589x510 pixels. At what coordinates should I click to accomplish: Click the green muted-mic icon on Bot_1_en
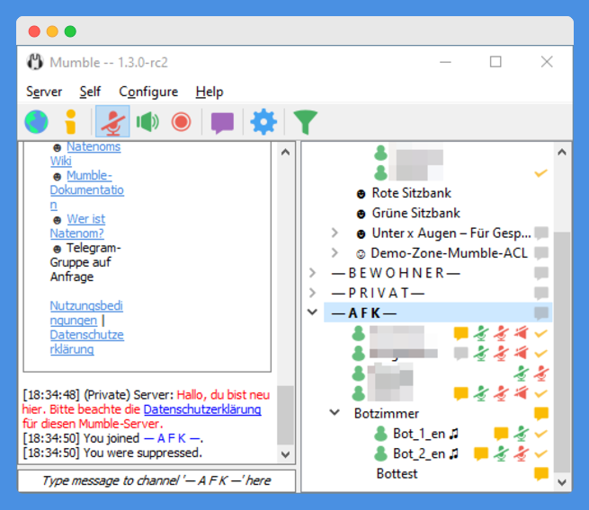[x=522, y=434]
